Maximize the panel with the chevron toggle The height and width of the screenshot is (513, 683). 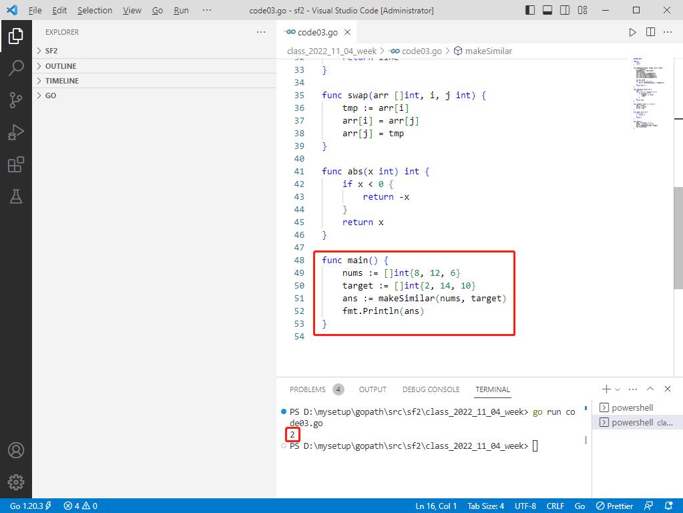click(650, 389)
